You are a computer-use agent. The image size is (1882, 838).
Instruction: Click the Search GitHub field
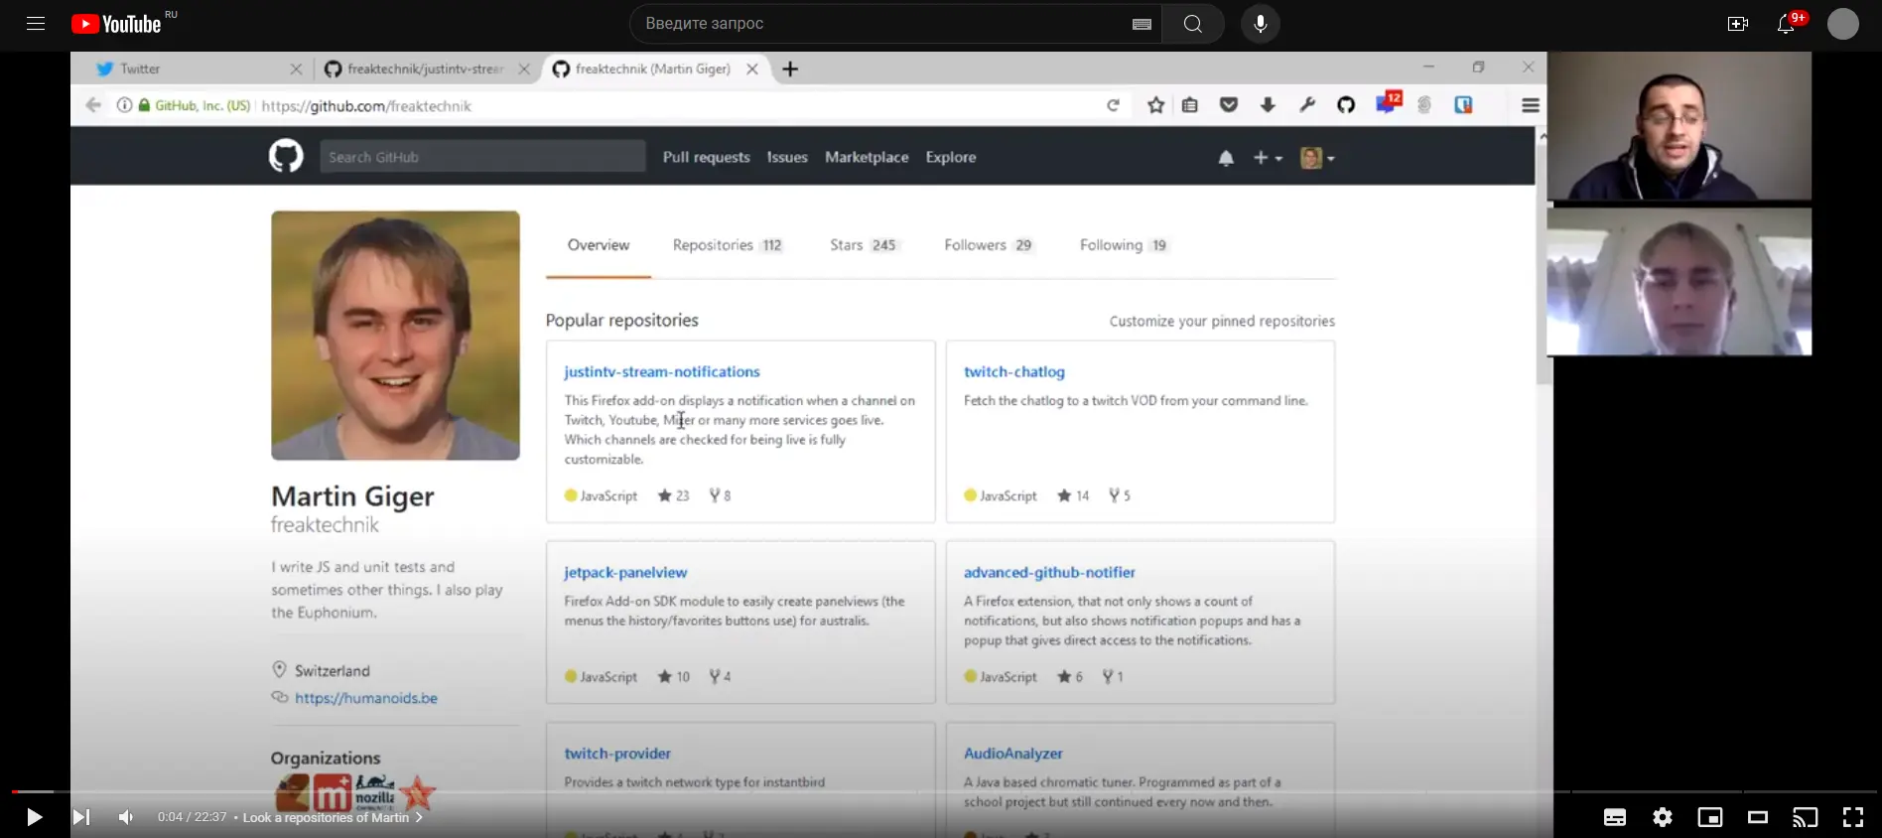pyautogui.click(x=482, y=157)
